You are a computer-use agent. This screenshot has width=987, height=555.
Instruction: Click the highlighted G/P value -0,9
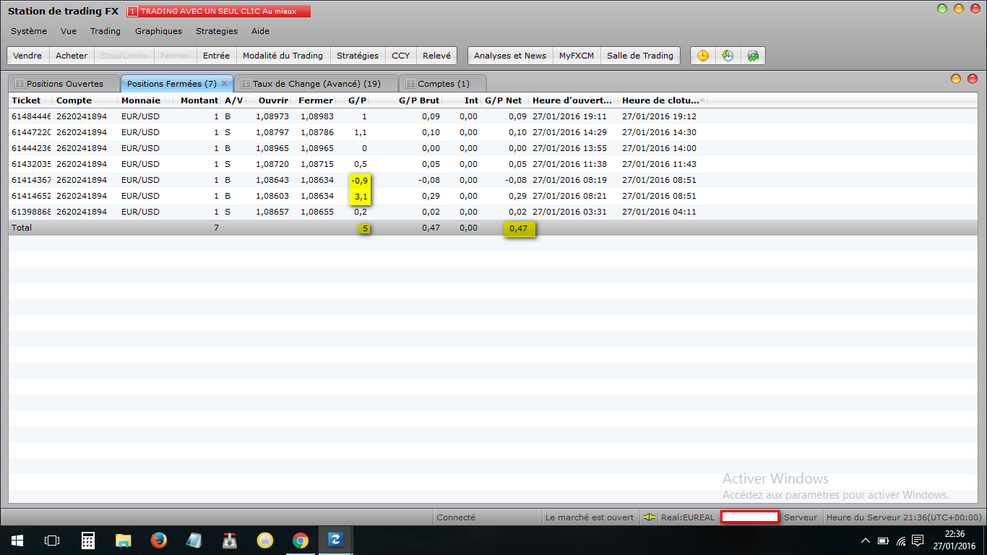pos(359,180)
